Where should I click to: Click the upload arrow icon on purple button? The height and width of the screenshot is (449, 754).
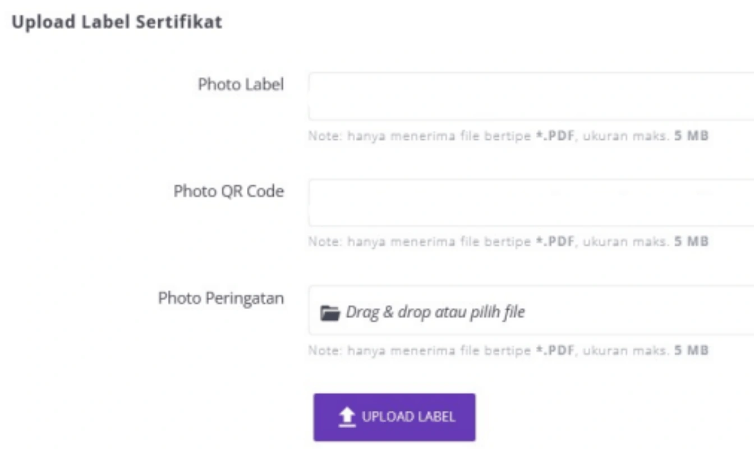pyautogui.click(x=348, y=416)
